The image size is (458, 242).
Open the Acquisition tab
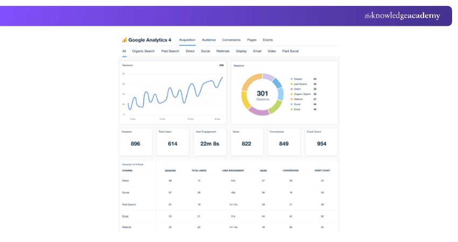[187, 40]
